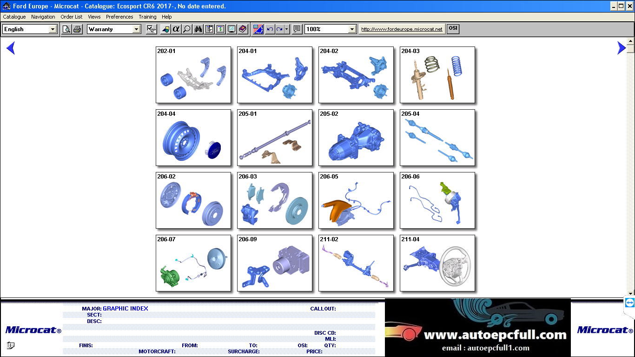Click the TeamViewer side panel icon
The height and width of the screenshot is (357, 635).
coord(629,303)
